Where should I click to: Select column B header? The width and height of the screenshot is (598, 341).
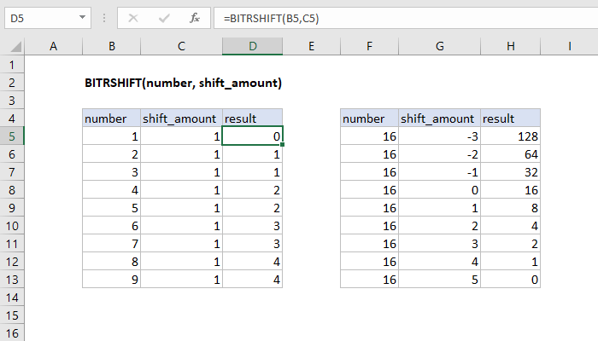[x=111, y=46]
